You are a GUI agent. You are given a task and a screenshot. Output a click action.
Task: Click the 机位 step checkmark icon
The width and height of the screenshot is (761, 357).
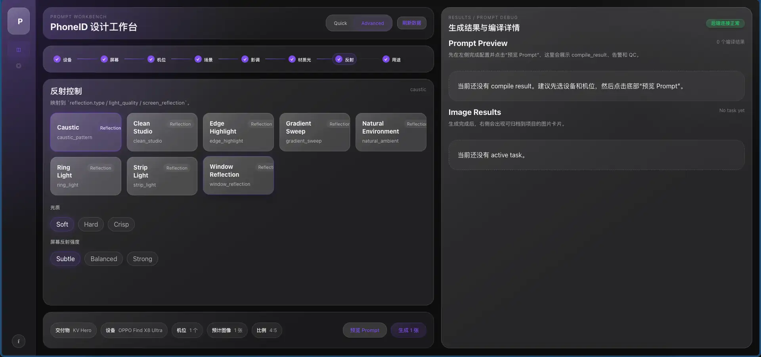(151, 59)
